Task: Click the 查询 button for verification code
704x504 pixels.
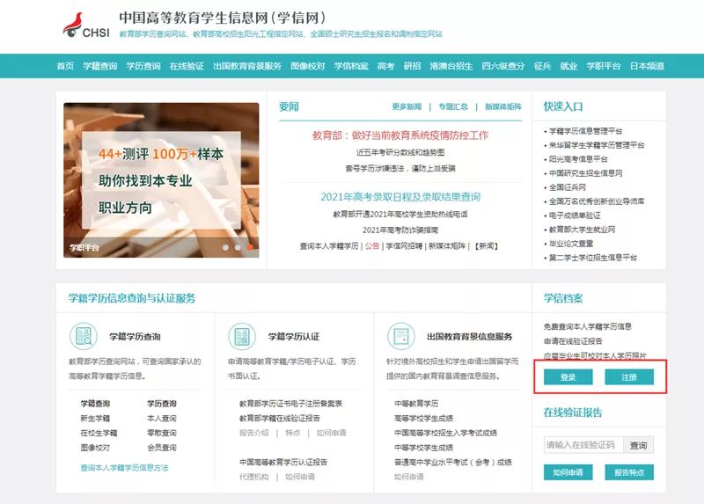Action: point(639,445)
